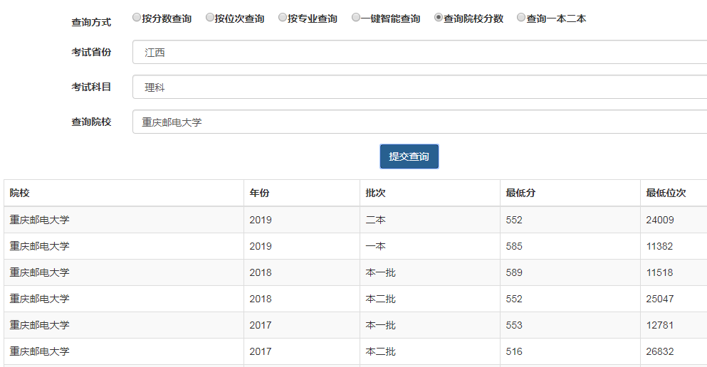
Task: Click the 年份 column header
Action: point(259,193)
